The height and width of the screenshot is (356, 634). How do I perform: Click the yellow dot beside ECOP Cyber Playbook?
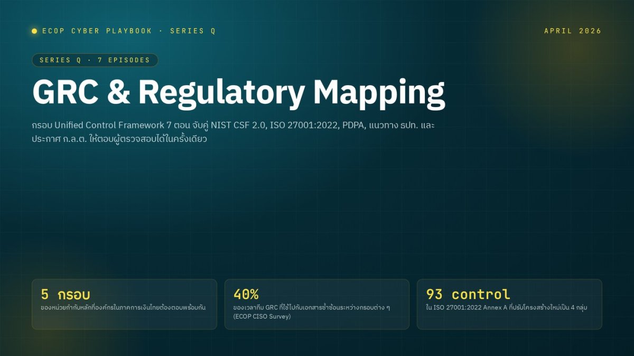point(34,31)
